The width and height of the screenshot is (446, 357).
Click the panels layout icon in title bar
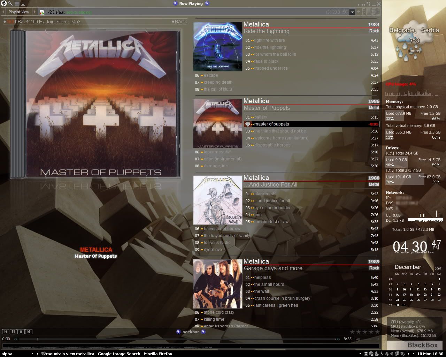(x=17, y=3)
